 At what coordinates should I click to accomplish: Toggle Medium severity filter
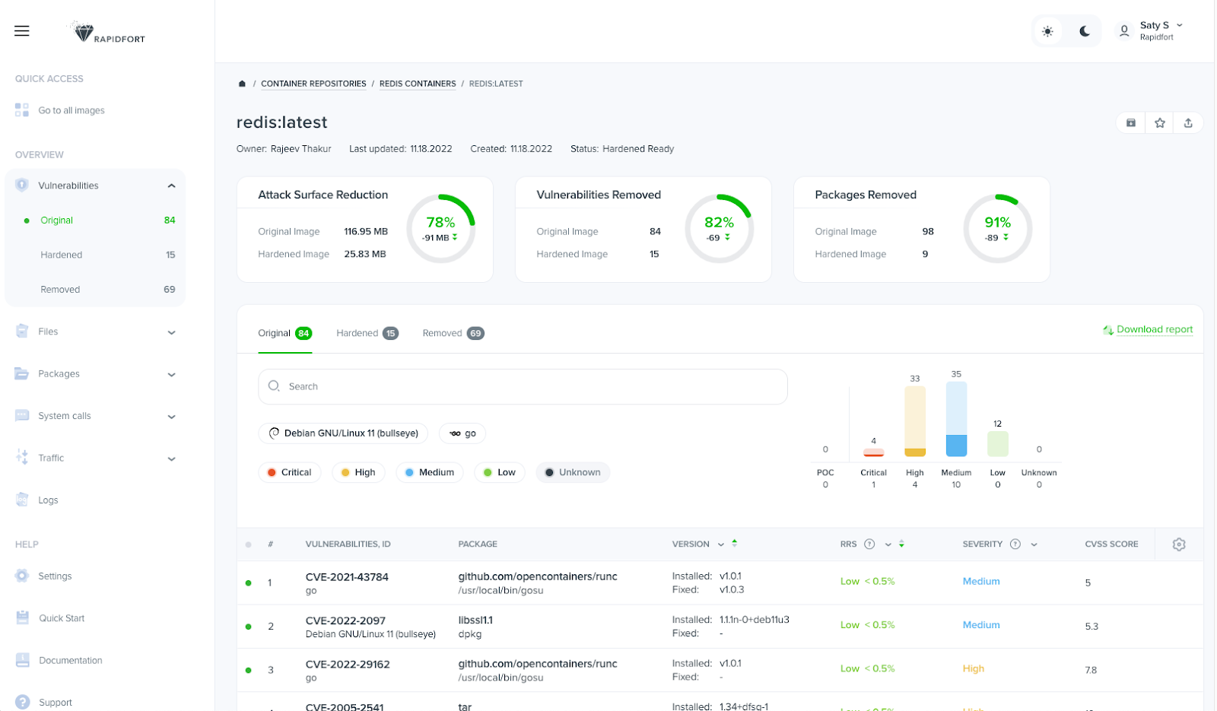coord(429,472)
